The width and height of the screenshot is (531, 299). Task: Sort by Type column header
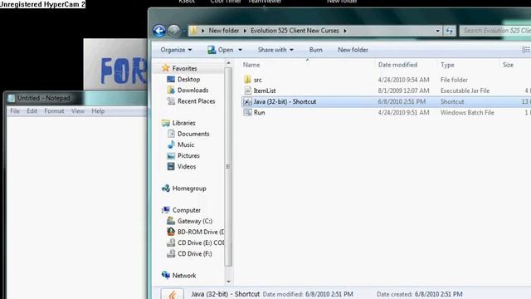447,65
